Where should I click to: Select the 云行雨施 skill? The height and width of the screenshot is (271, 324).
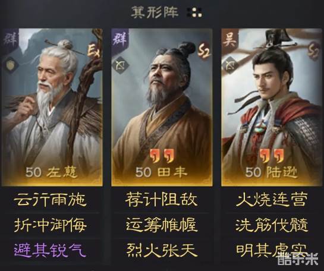50,200
